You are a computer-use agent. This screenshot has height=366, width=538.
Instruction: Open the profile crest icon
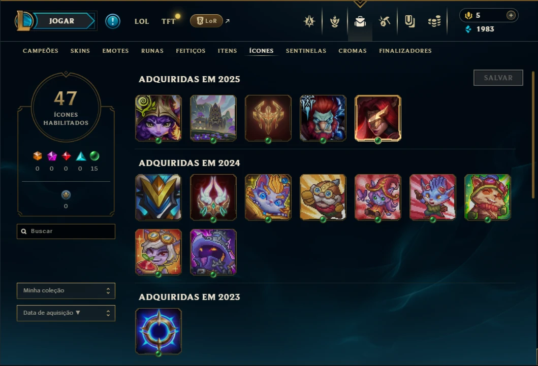(309, 21)
